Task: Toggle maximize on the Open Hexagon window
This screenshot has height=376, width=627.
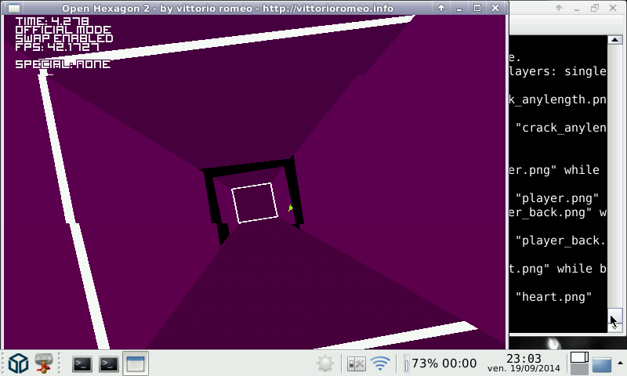Action: tap(478, 8)
